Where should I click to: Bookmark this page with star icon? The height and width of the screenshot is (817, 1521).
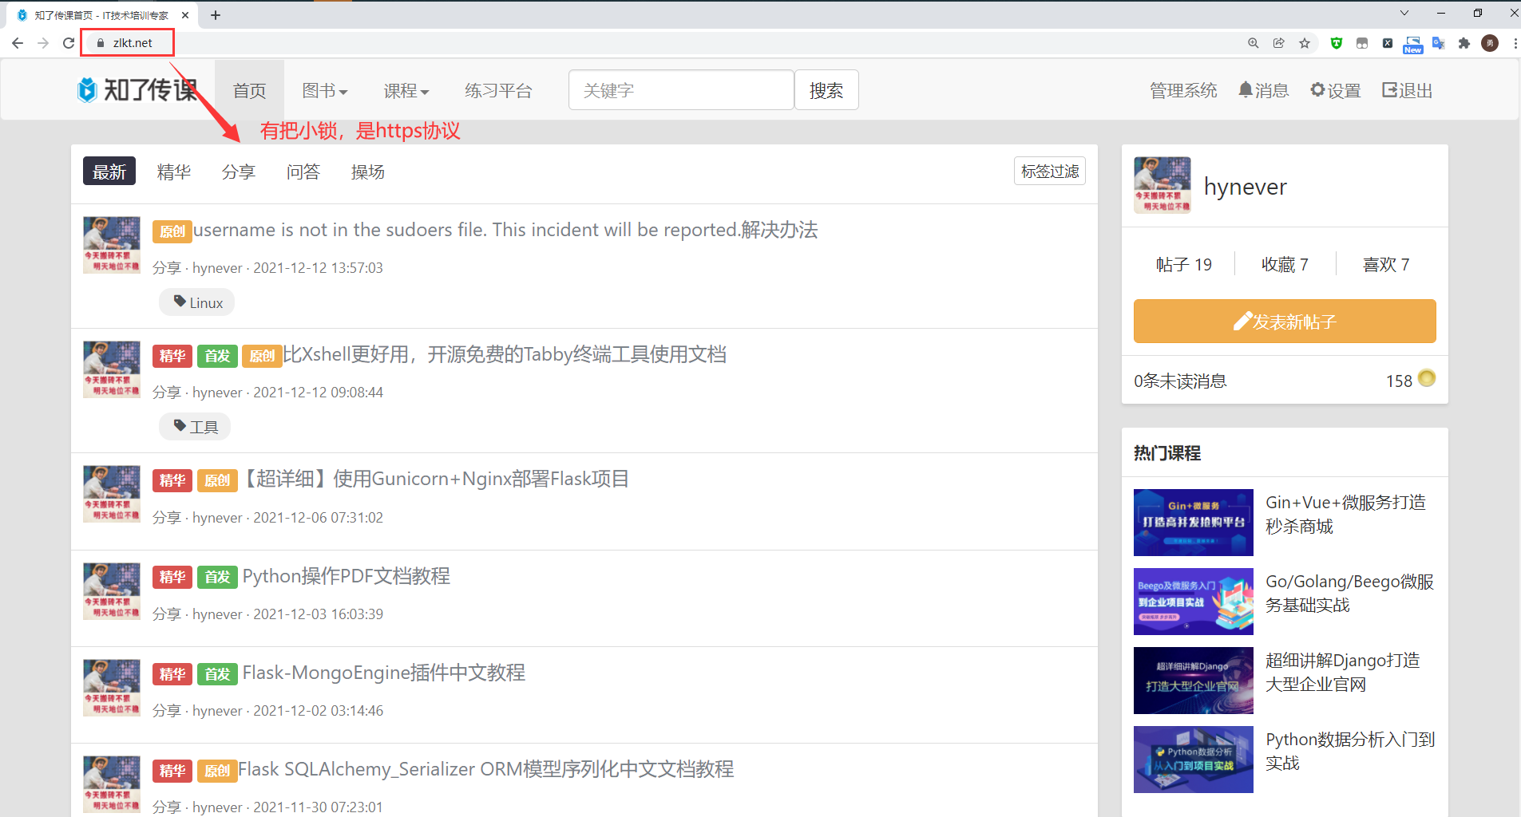click(x=1305, y=43)
